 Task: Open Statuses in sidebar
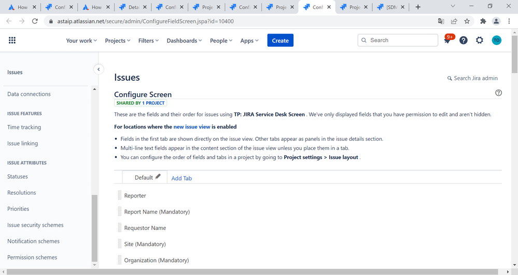pos(18,177)
